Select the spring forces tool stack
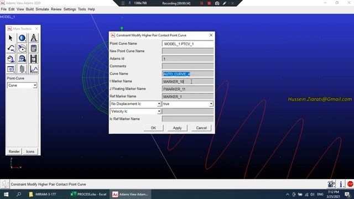The height and width of the screenshot is (199, 354). (22, 69)
